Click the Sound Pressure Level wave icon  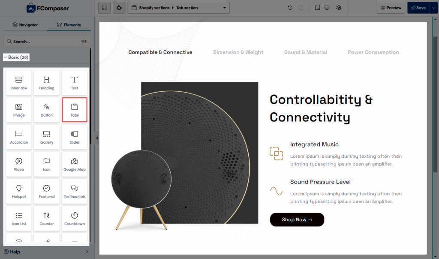coord(277,191)
